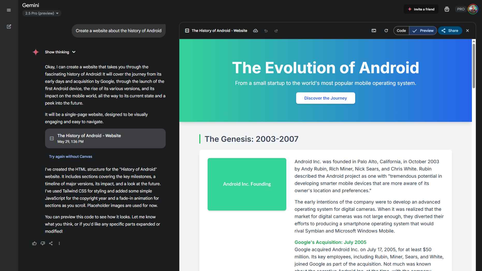
Task: Click the Invite a friend button
Action: [x=421, y=9]
